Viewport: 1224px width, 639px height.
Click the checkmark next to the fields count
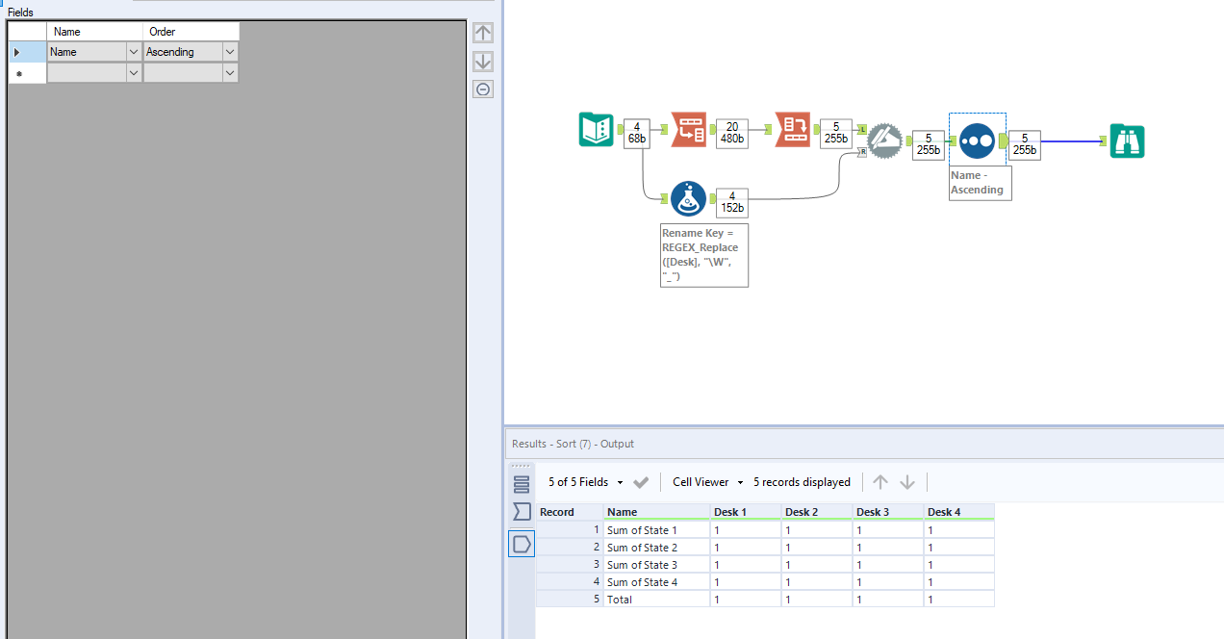(641, 481)
